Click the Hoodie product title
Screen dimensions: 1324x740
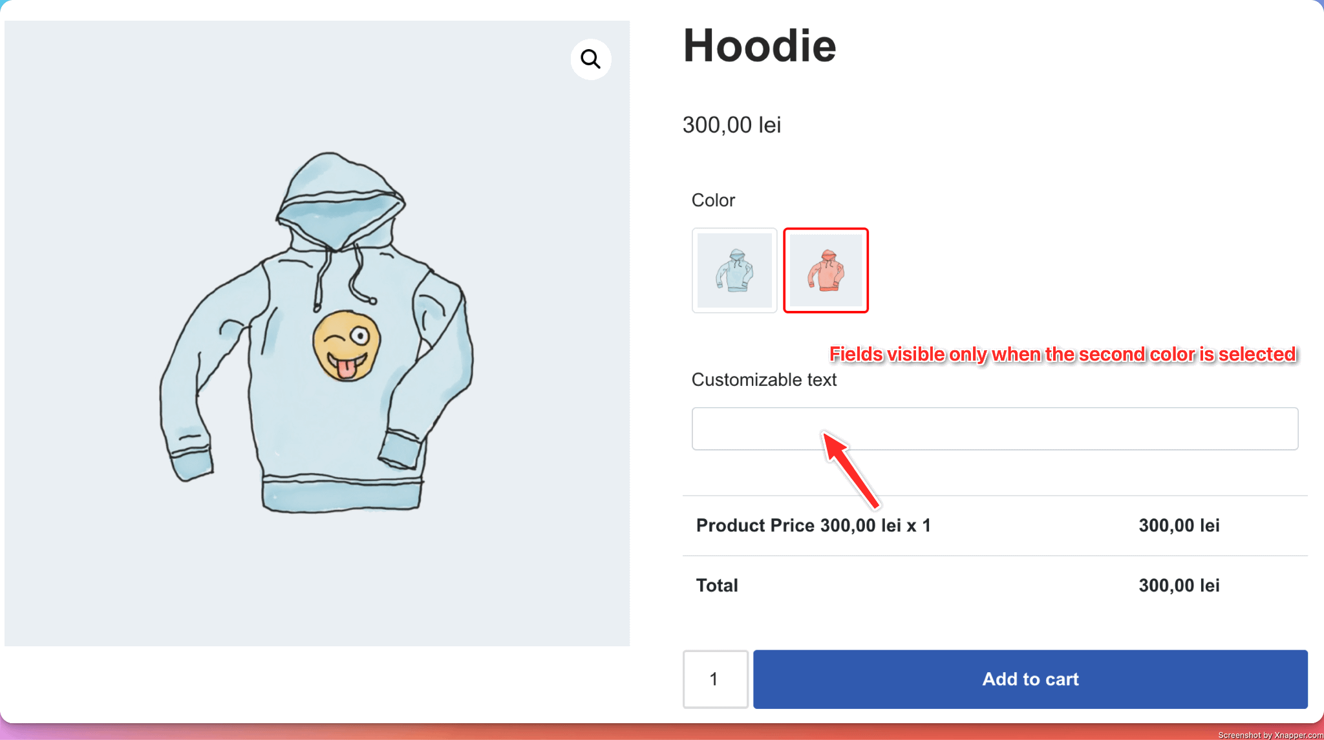point(759,47)
